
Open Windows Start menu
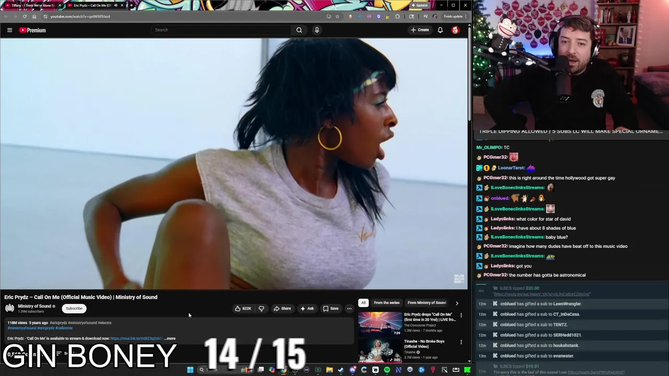pos(190,370)
